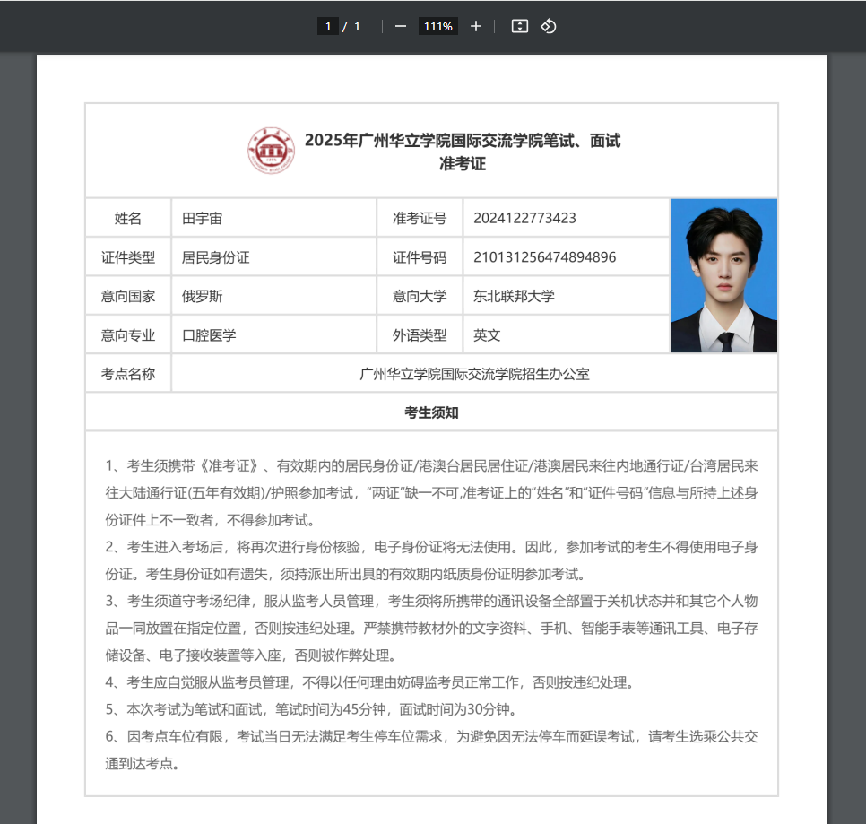Click the candidate's ID photo
Screen dimensions: 866x824
tap(723, 275)
